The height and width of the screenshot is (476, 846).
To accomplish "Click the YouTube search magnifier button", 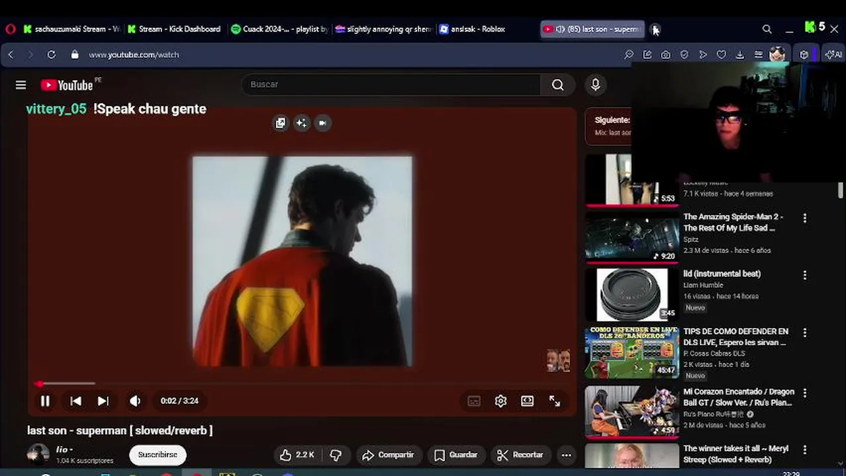I will (558, 85).
